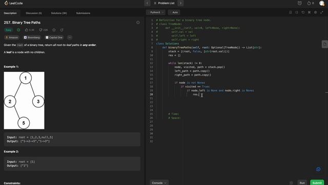Open the Python3 language dropdown

156,12
